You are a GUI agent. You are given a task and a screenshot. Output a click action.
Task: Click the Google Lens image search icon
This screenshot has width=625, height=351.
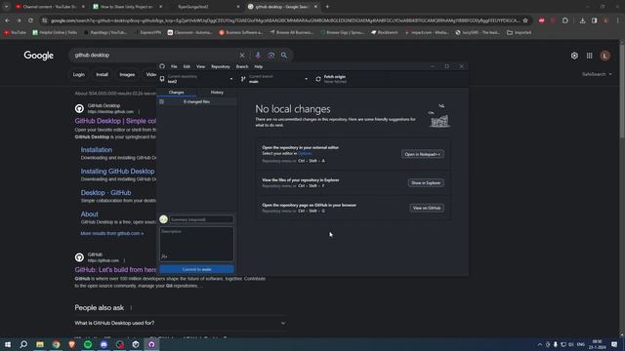[x=271, y=56]
